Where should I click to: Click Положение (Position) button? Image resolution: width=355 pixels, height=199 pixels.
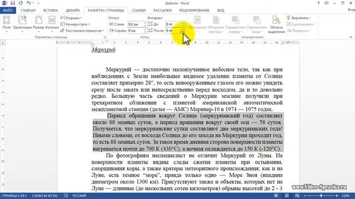click(x=197, y=24)
